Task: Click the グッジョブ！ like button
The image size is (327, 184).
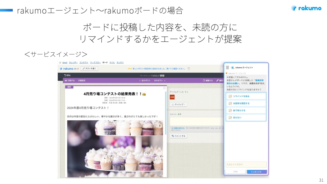Action: pyautogui.click(x=178, y=105)
